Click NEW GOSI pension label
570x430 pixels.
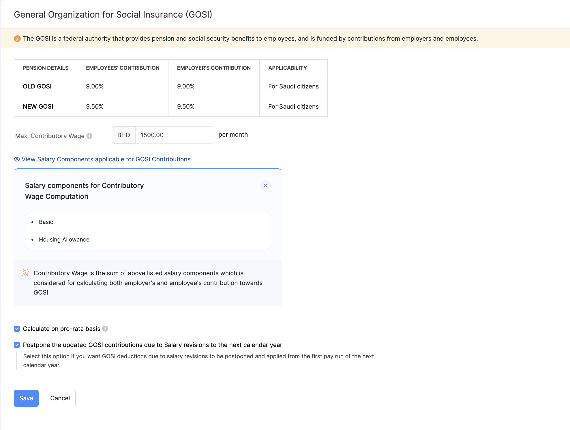tap(38, 107)
